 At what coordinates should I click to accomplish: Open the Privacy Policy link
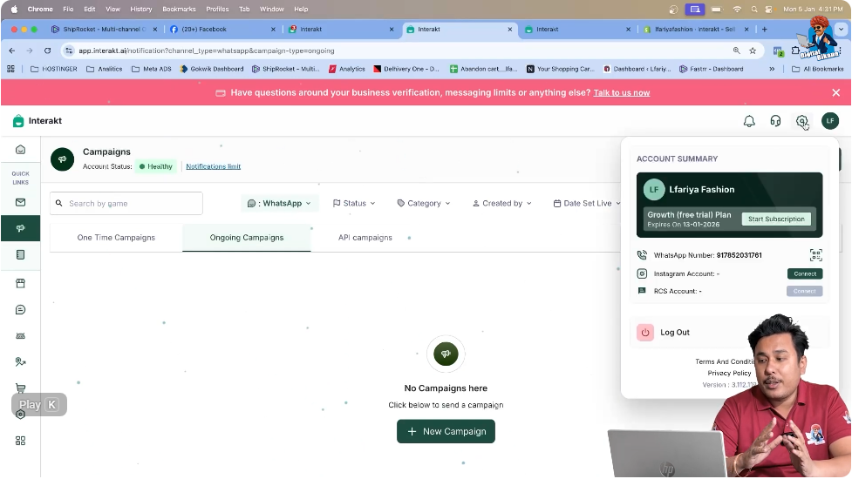click(729, 374)
